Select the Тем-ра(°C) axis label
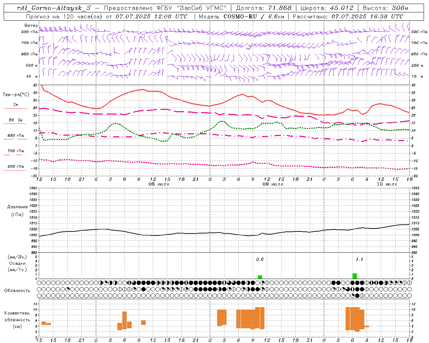 click(16, 95)
